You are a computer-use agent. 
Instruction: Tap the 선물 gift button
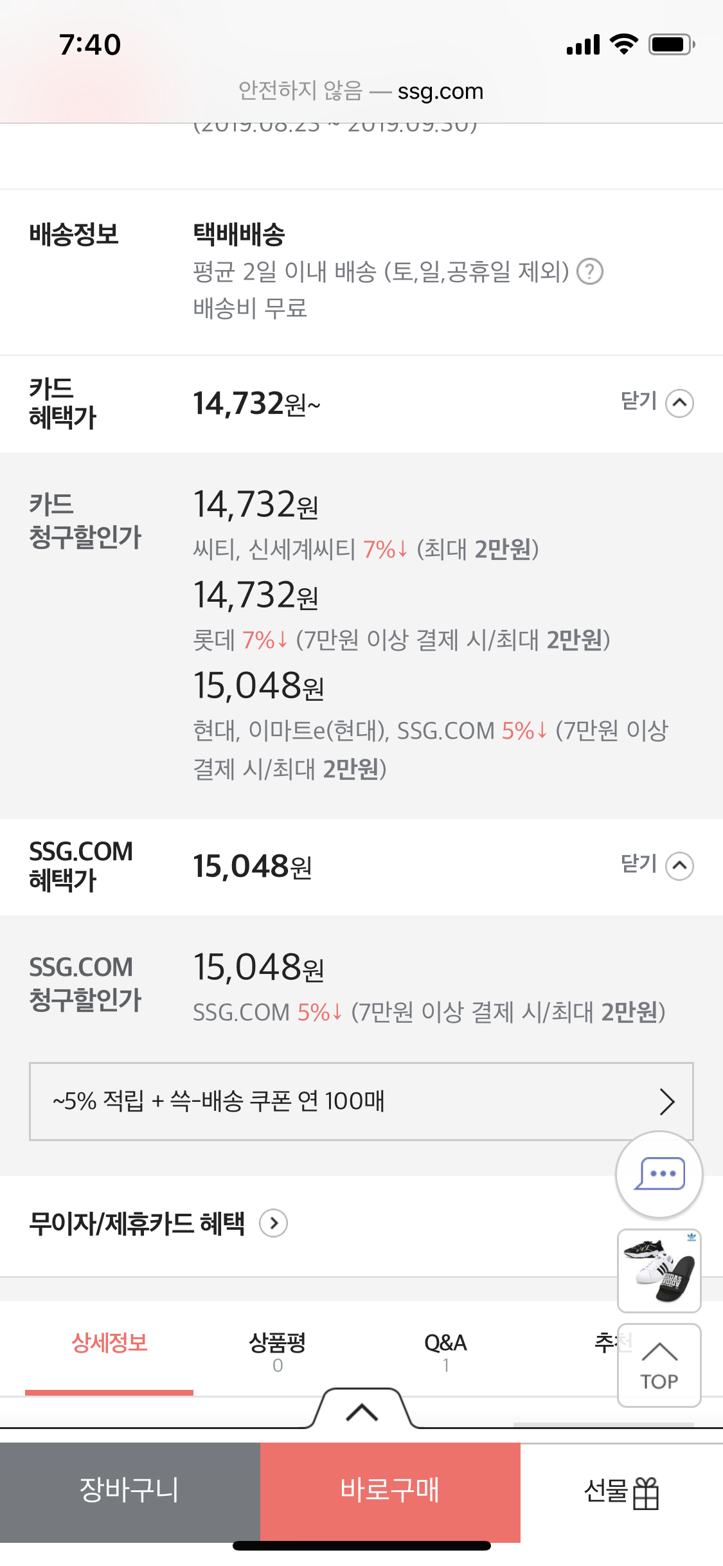point(606,1491)
